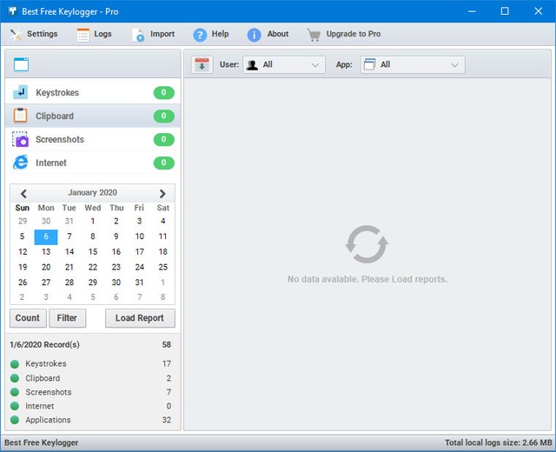The image size is (556, 452).
Task: Select the Screenshots category
Action: coord(59,140)
